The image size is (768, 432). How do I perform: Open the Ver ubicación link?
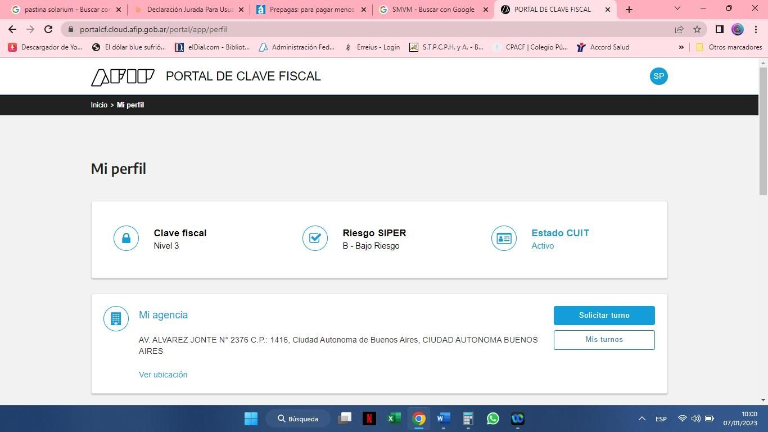pos(163,375)
